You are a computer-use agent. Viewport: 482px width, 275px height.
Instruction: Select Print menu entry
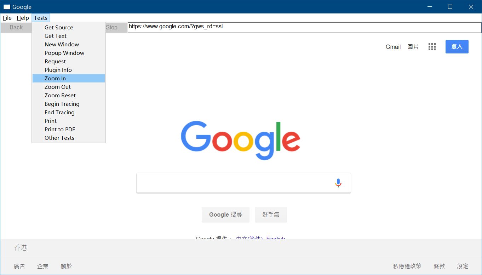point(69,121)
